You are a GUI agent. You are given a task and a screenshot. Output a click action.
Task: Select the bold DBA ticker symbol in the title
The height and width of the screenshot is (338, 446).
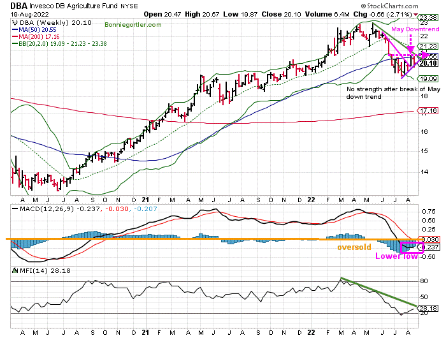[x=18, y=6]
